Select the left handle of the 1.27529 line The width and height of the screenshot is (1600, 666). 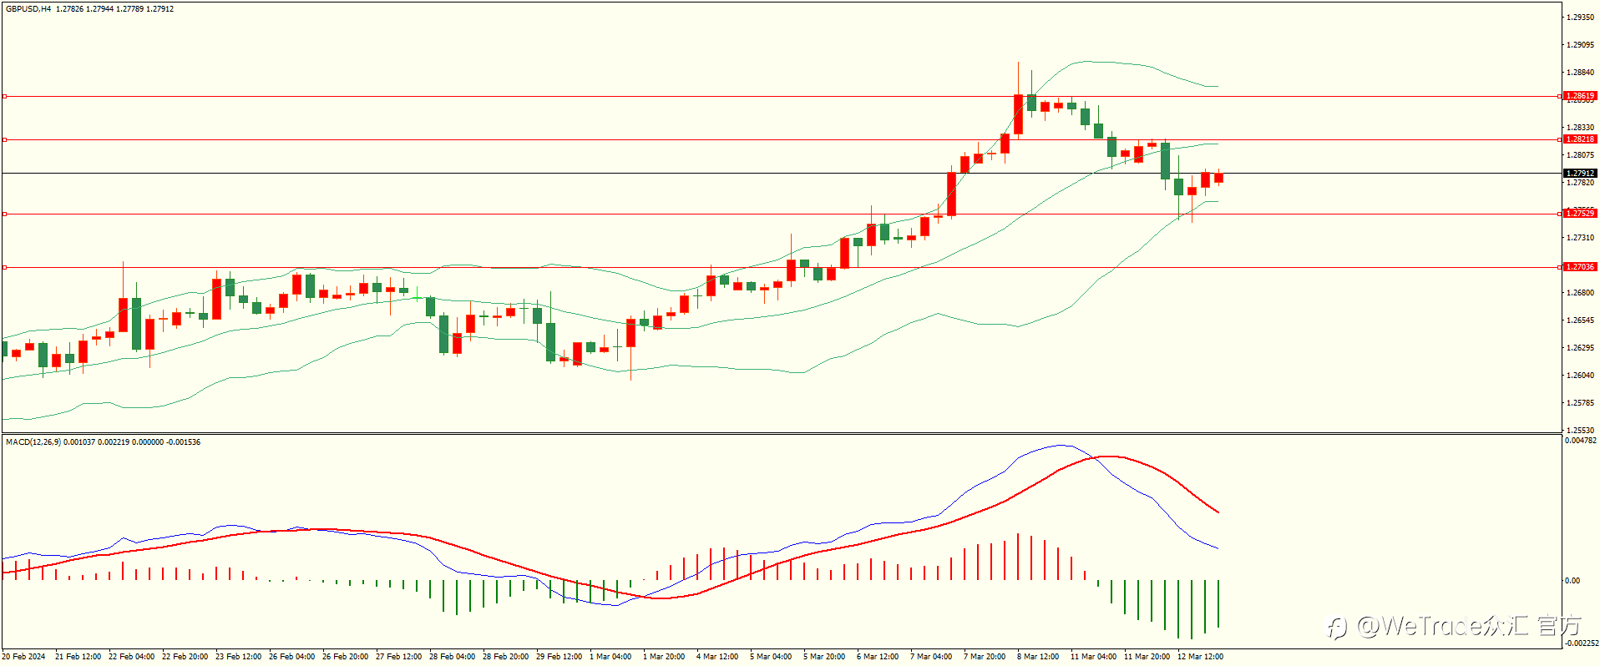coord(4,214)
